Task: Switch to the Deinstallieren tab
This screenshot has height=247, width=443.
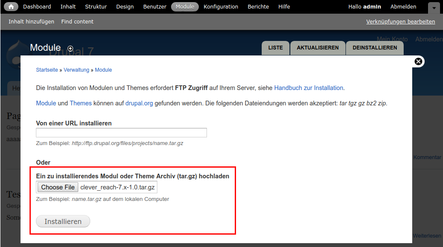Action: (375, 48)
